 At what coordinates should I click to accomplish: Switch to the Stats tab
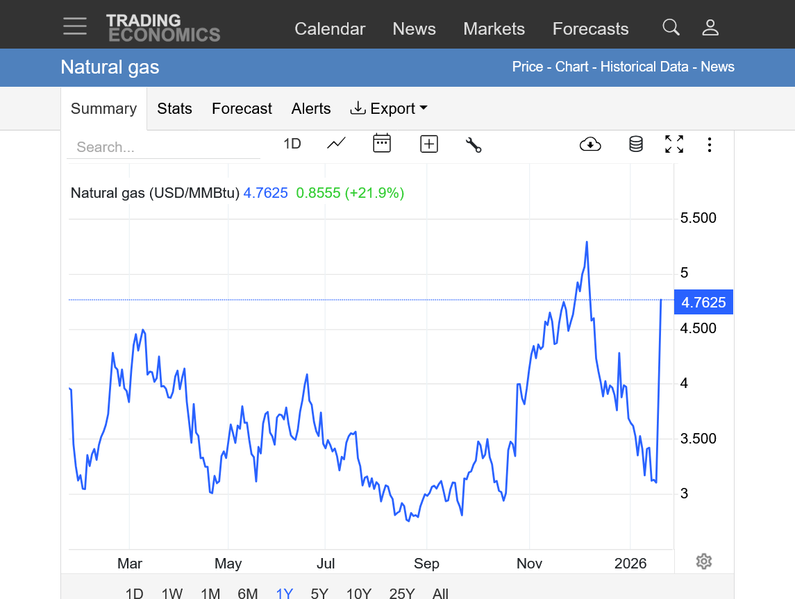[x=174, y=108]
